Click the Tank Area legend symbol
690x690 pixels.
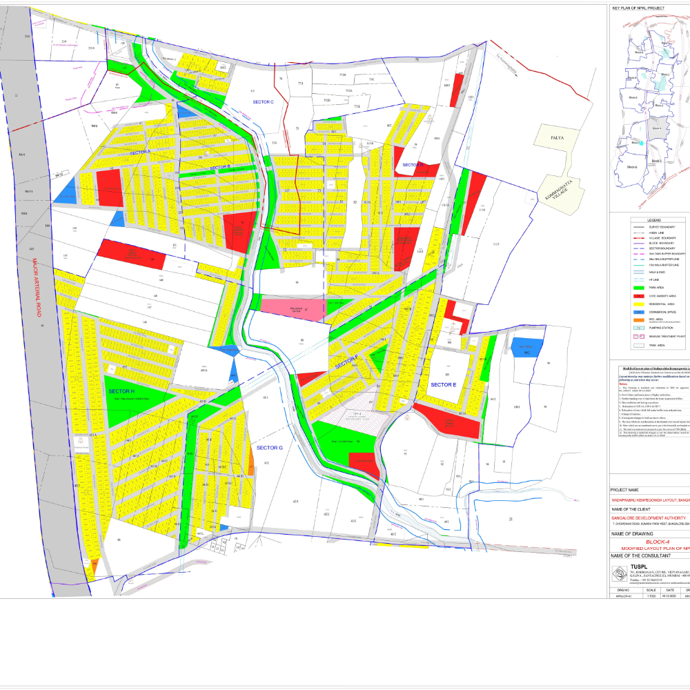click(638, 346)
